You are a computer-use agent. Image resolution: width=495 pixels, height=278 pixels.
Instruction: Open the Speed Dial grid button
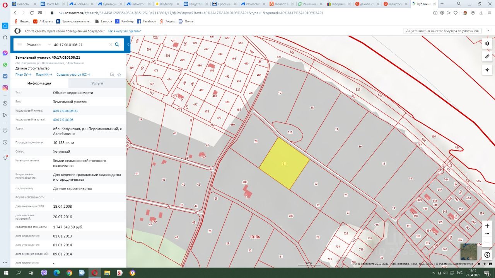point(40,13)
